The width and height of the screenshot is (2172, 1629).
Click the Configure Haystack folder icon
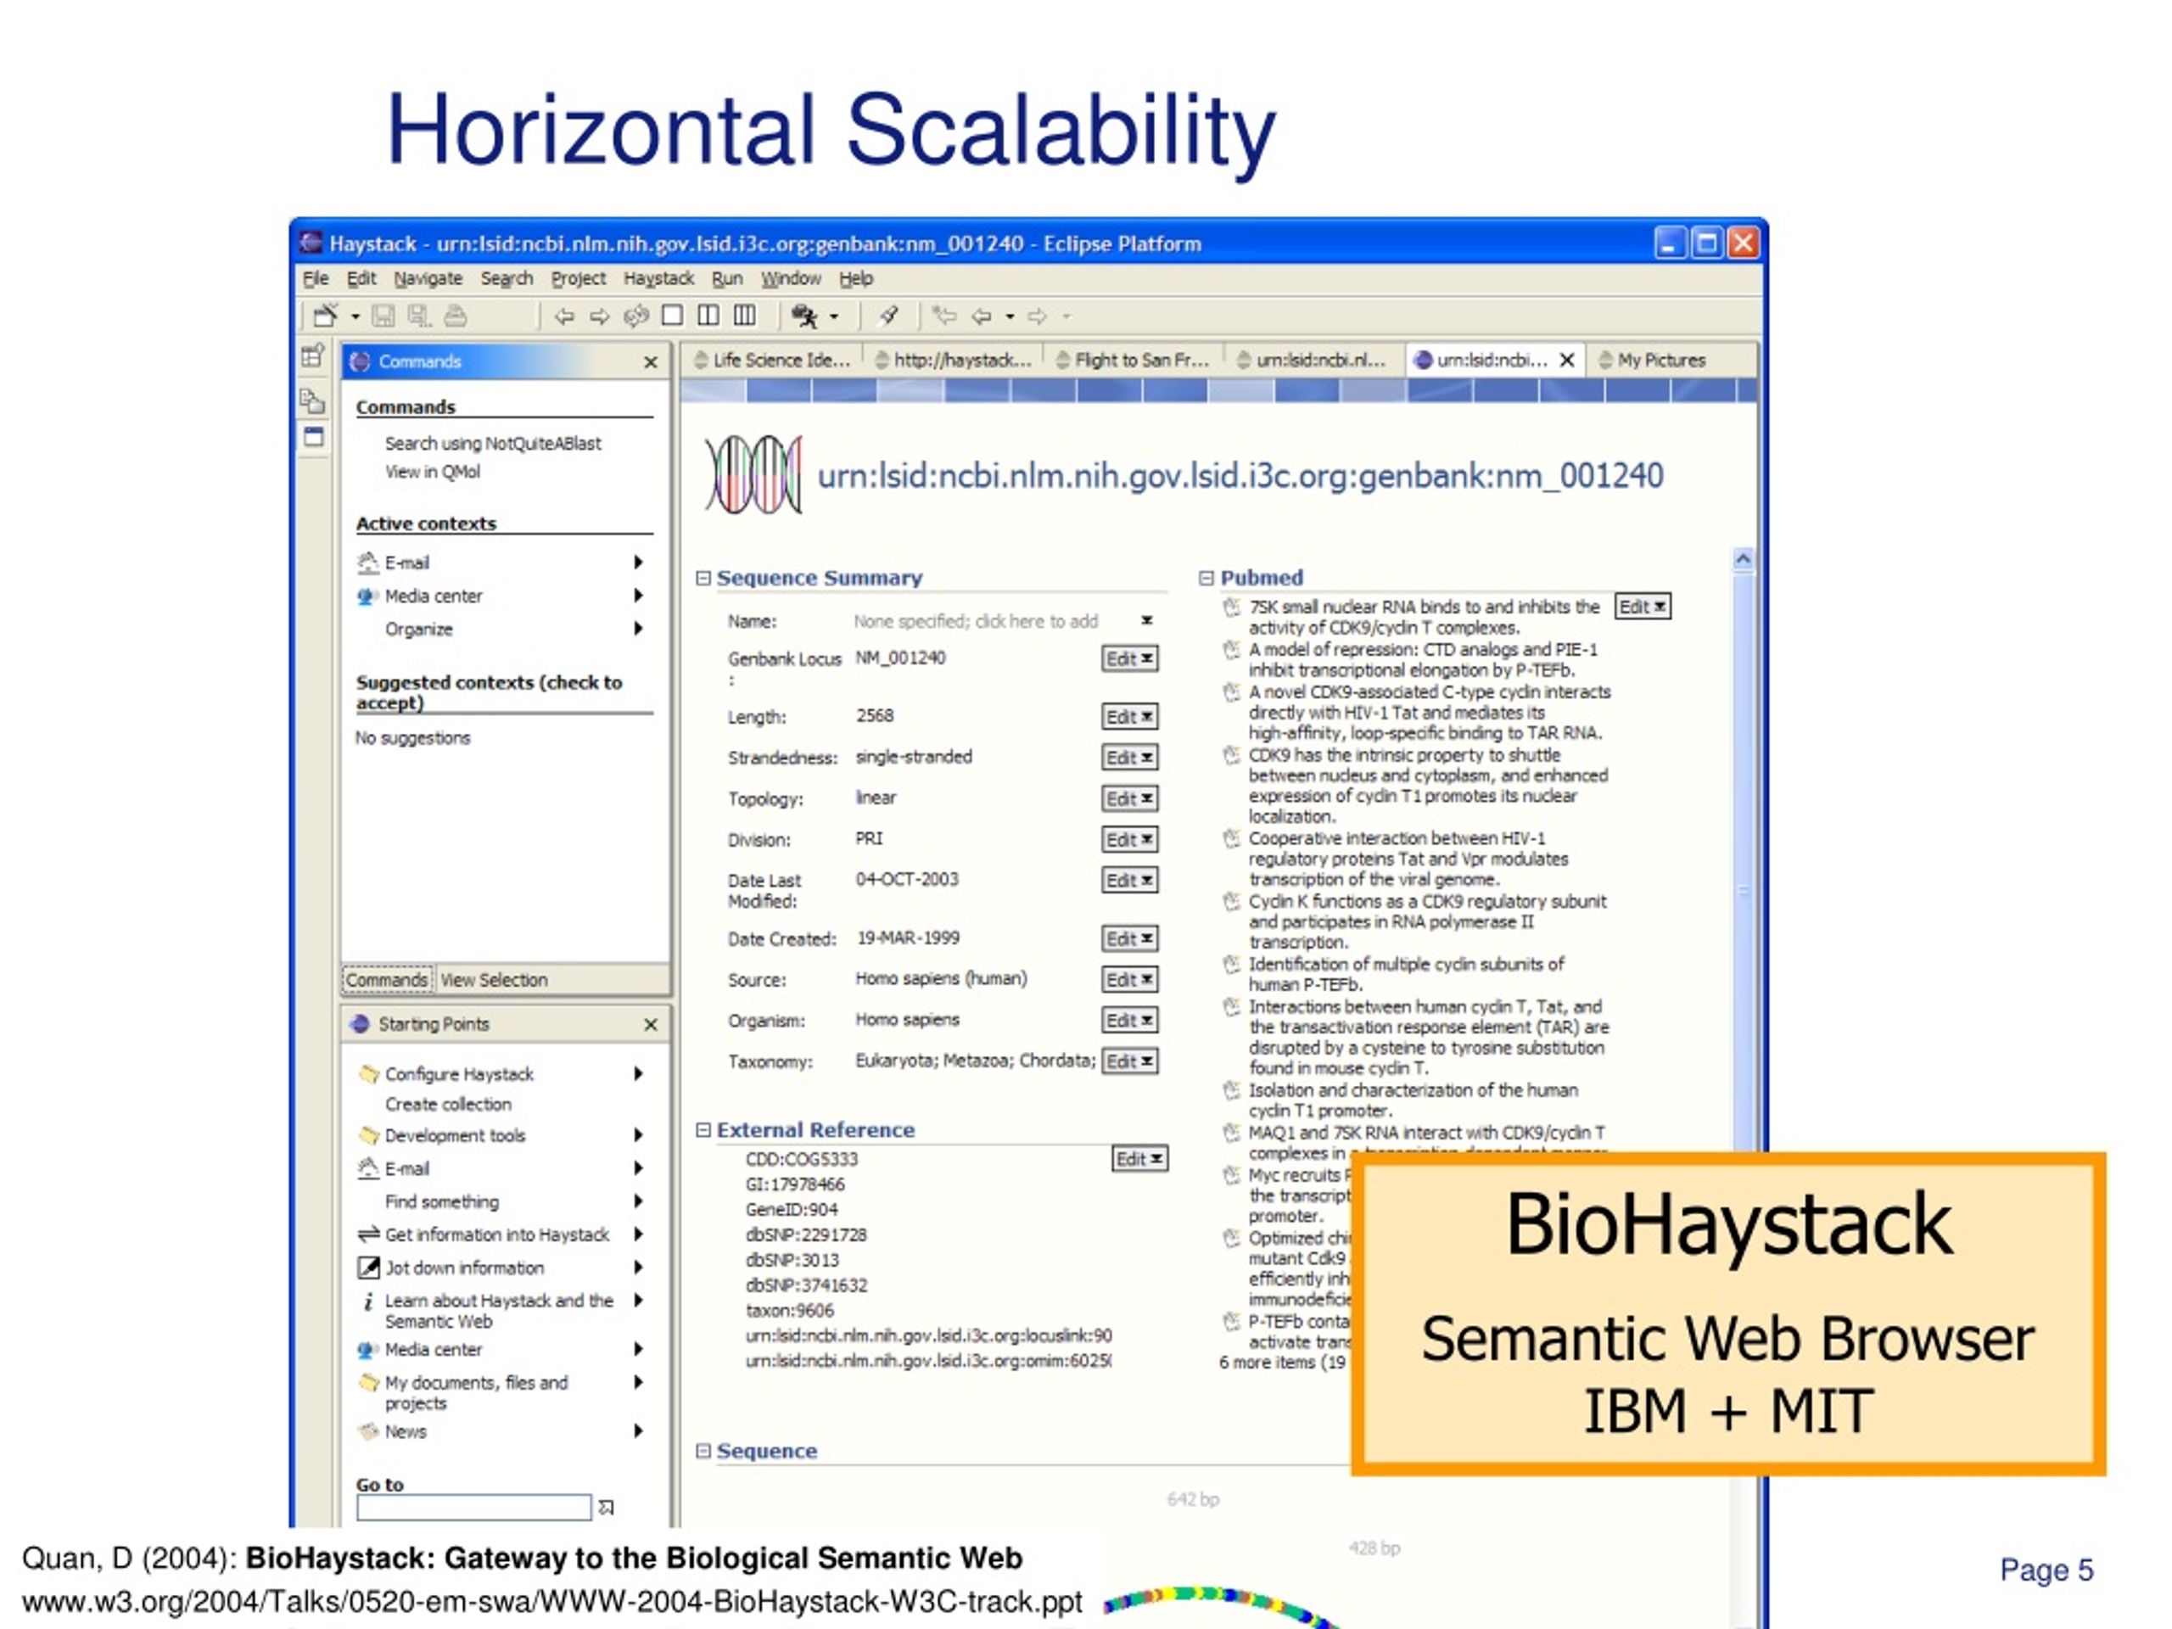coord(369,1073)
